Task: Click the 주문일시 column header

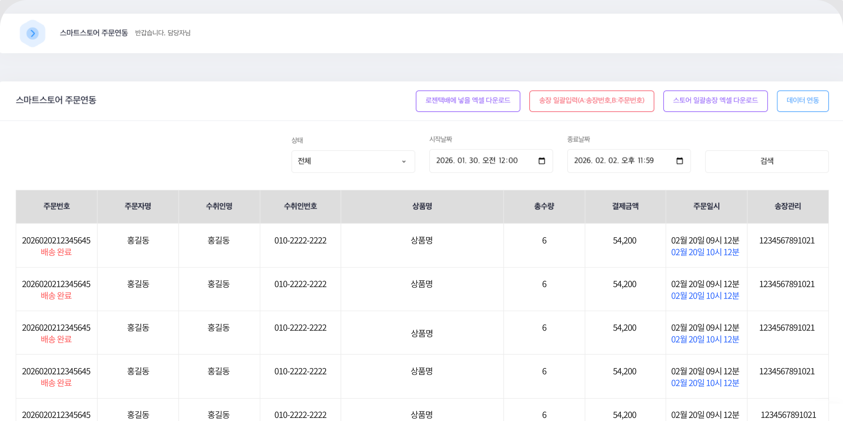Action: pos(706,206)
